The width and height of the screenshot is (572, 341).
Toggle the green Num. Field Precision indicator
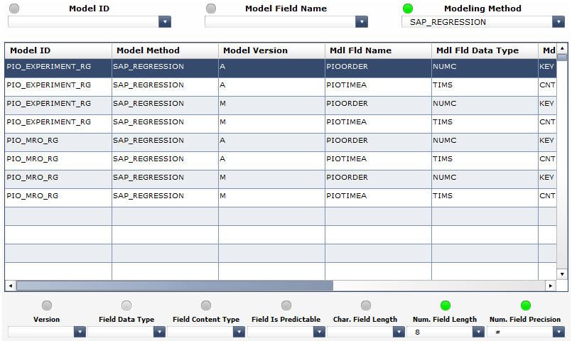point(525,305)
